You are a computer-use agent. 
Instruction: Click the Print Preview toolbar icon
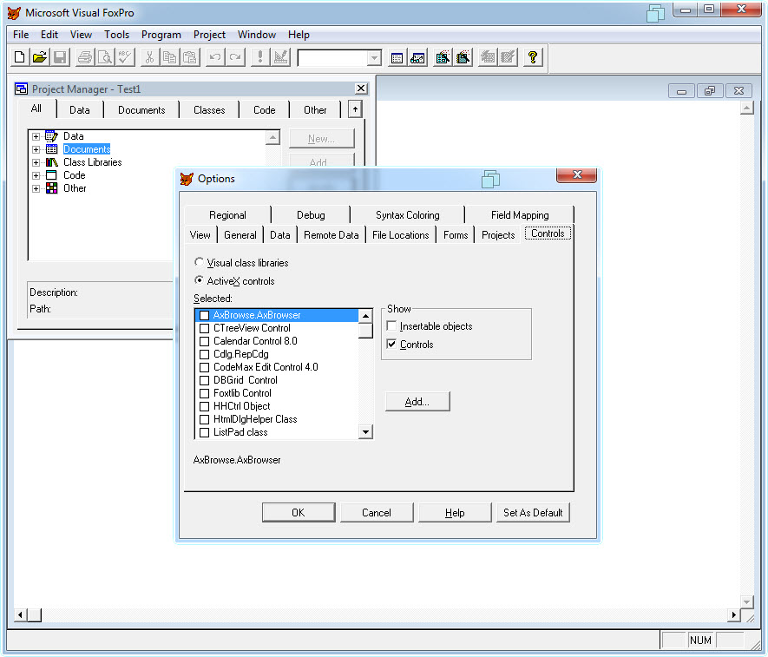click(x=105, y=58)
